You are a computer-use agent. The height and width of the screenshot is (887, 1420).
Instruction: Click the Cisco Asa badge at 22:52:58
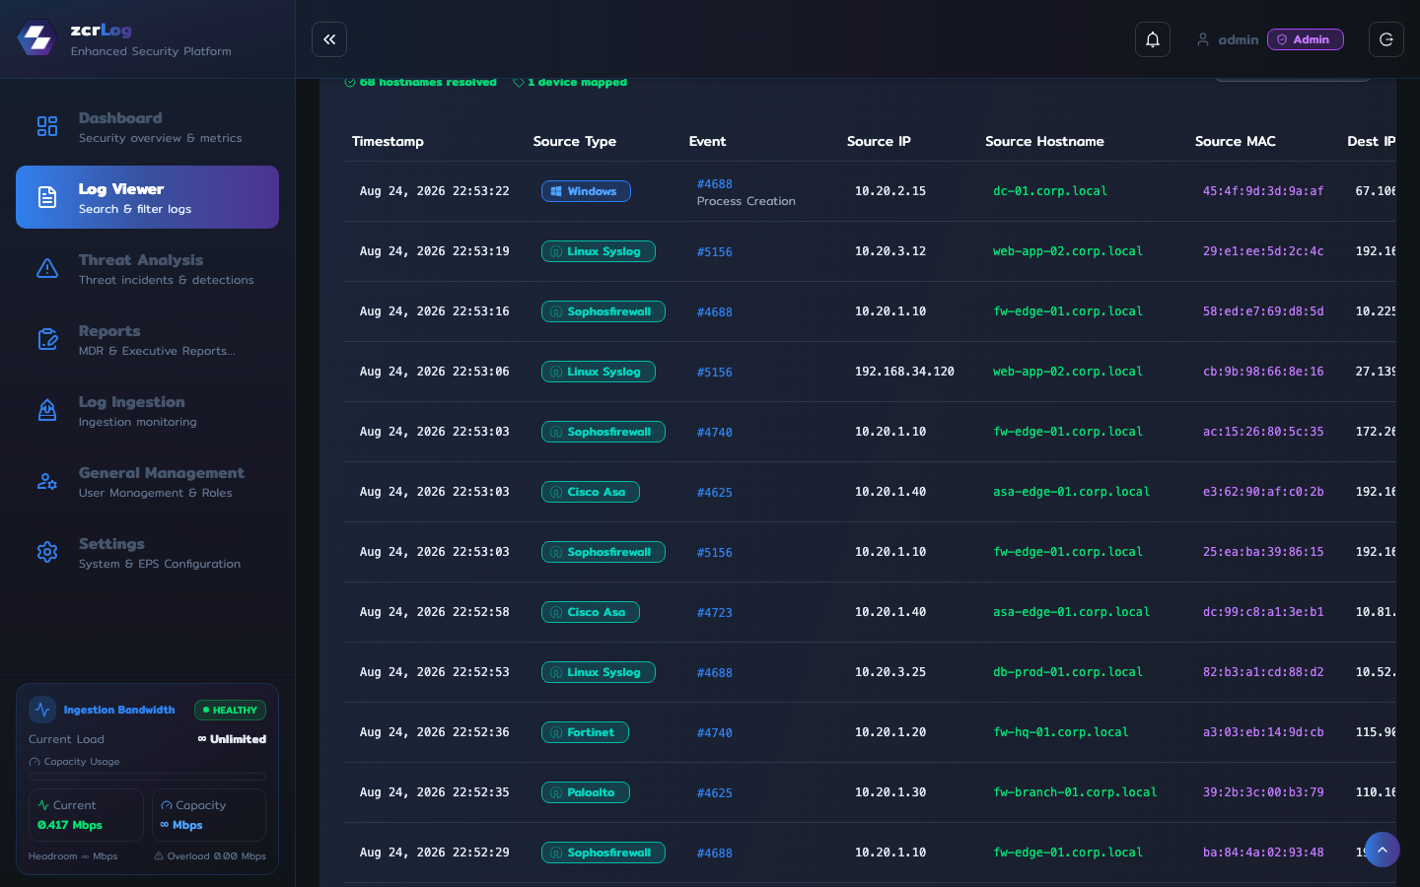pos(591,612)
